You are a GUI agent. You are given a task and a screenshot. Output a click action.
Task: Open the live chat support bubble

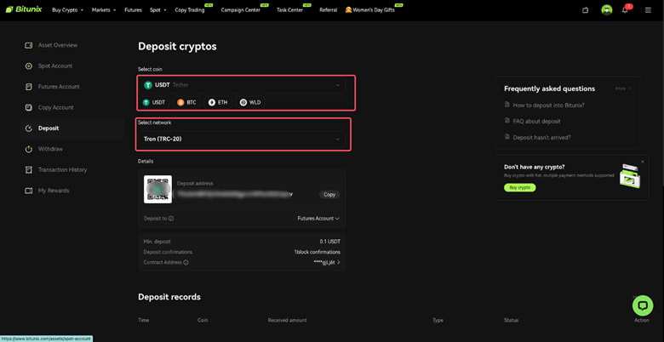[643, 305]
